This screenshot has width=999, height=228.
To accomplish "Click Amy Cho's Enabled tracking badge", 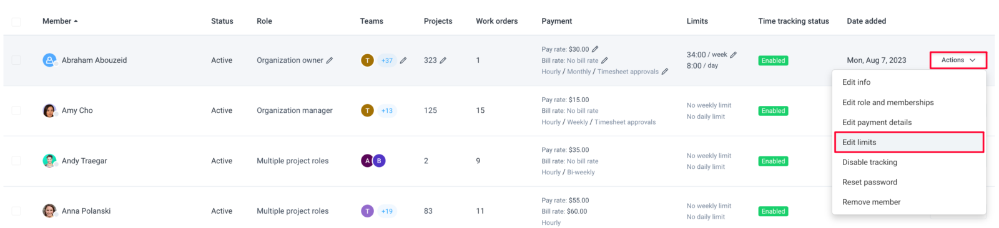I will tap(773, 111).
